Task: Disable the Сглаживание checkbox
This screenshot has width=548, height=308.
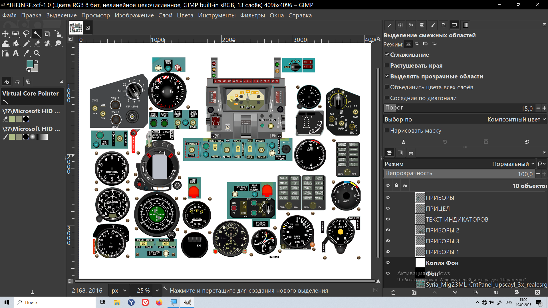Action: coord(387,54)
